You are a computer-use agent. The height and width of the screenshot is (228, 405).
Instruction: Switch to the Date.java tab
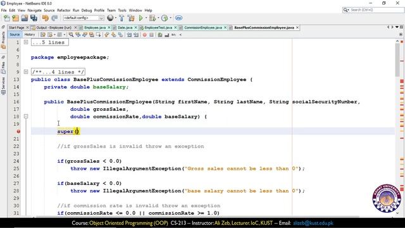tap(125, 27)
